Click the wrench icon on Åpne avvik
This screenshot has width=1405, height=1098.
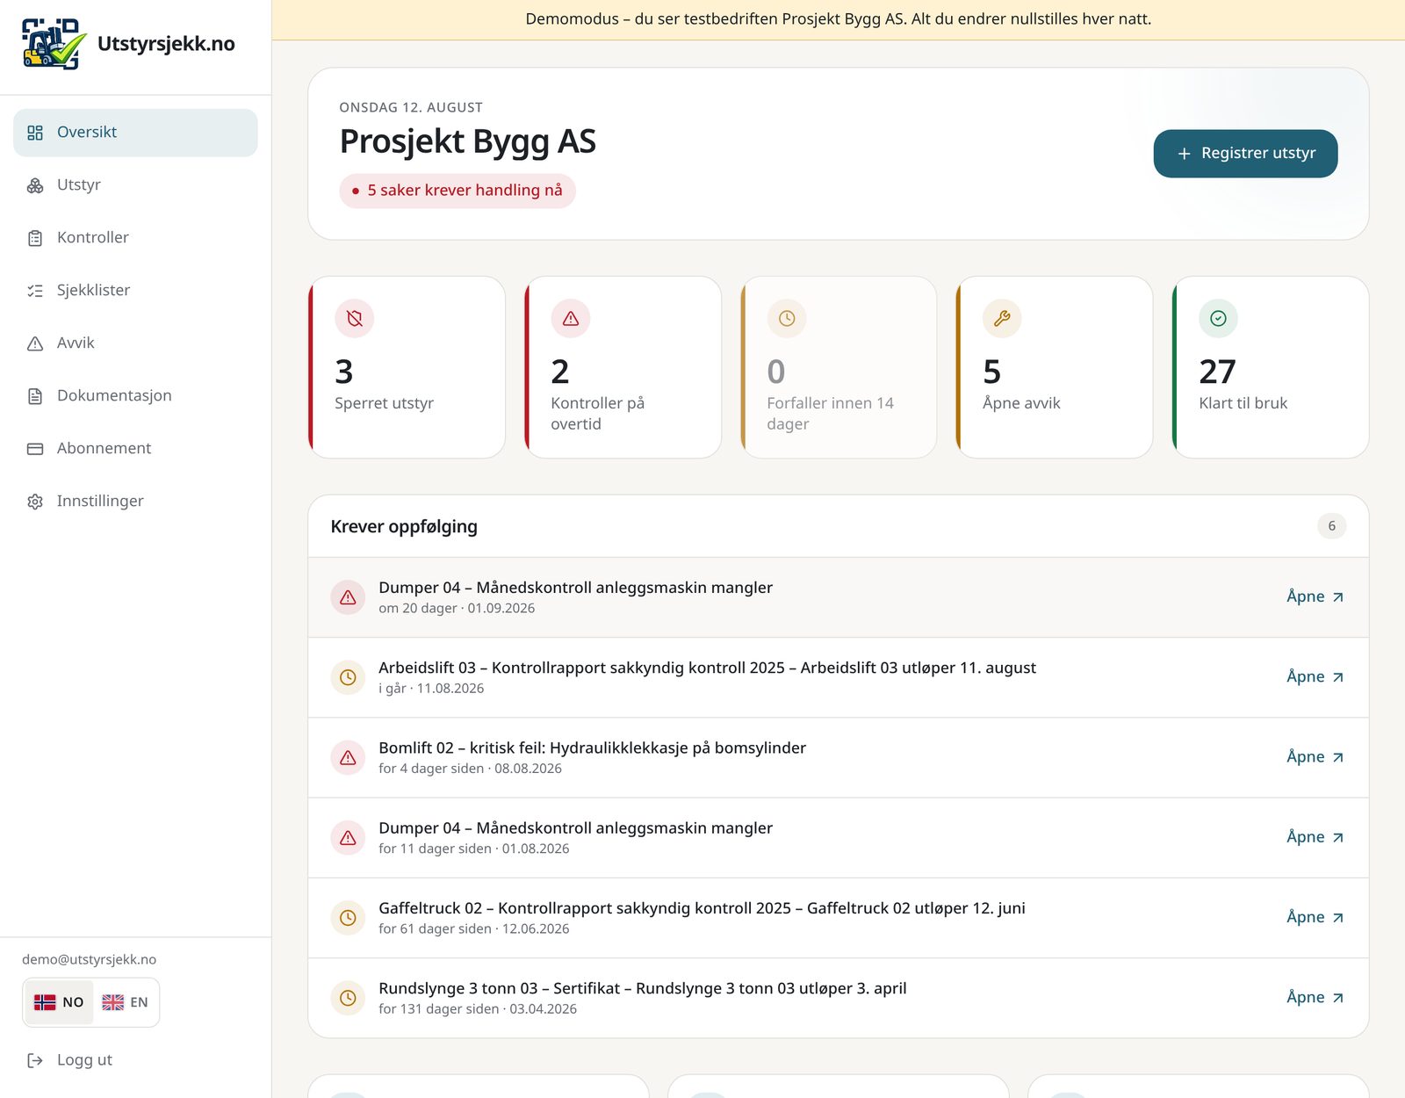tap(1002, 319)
